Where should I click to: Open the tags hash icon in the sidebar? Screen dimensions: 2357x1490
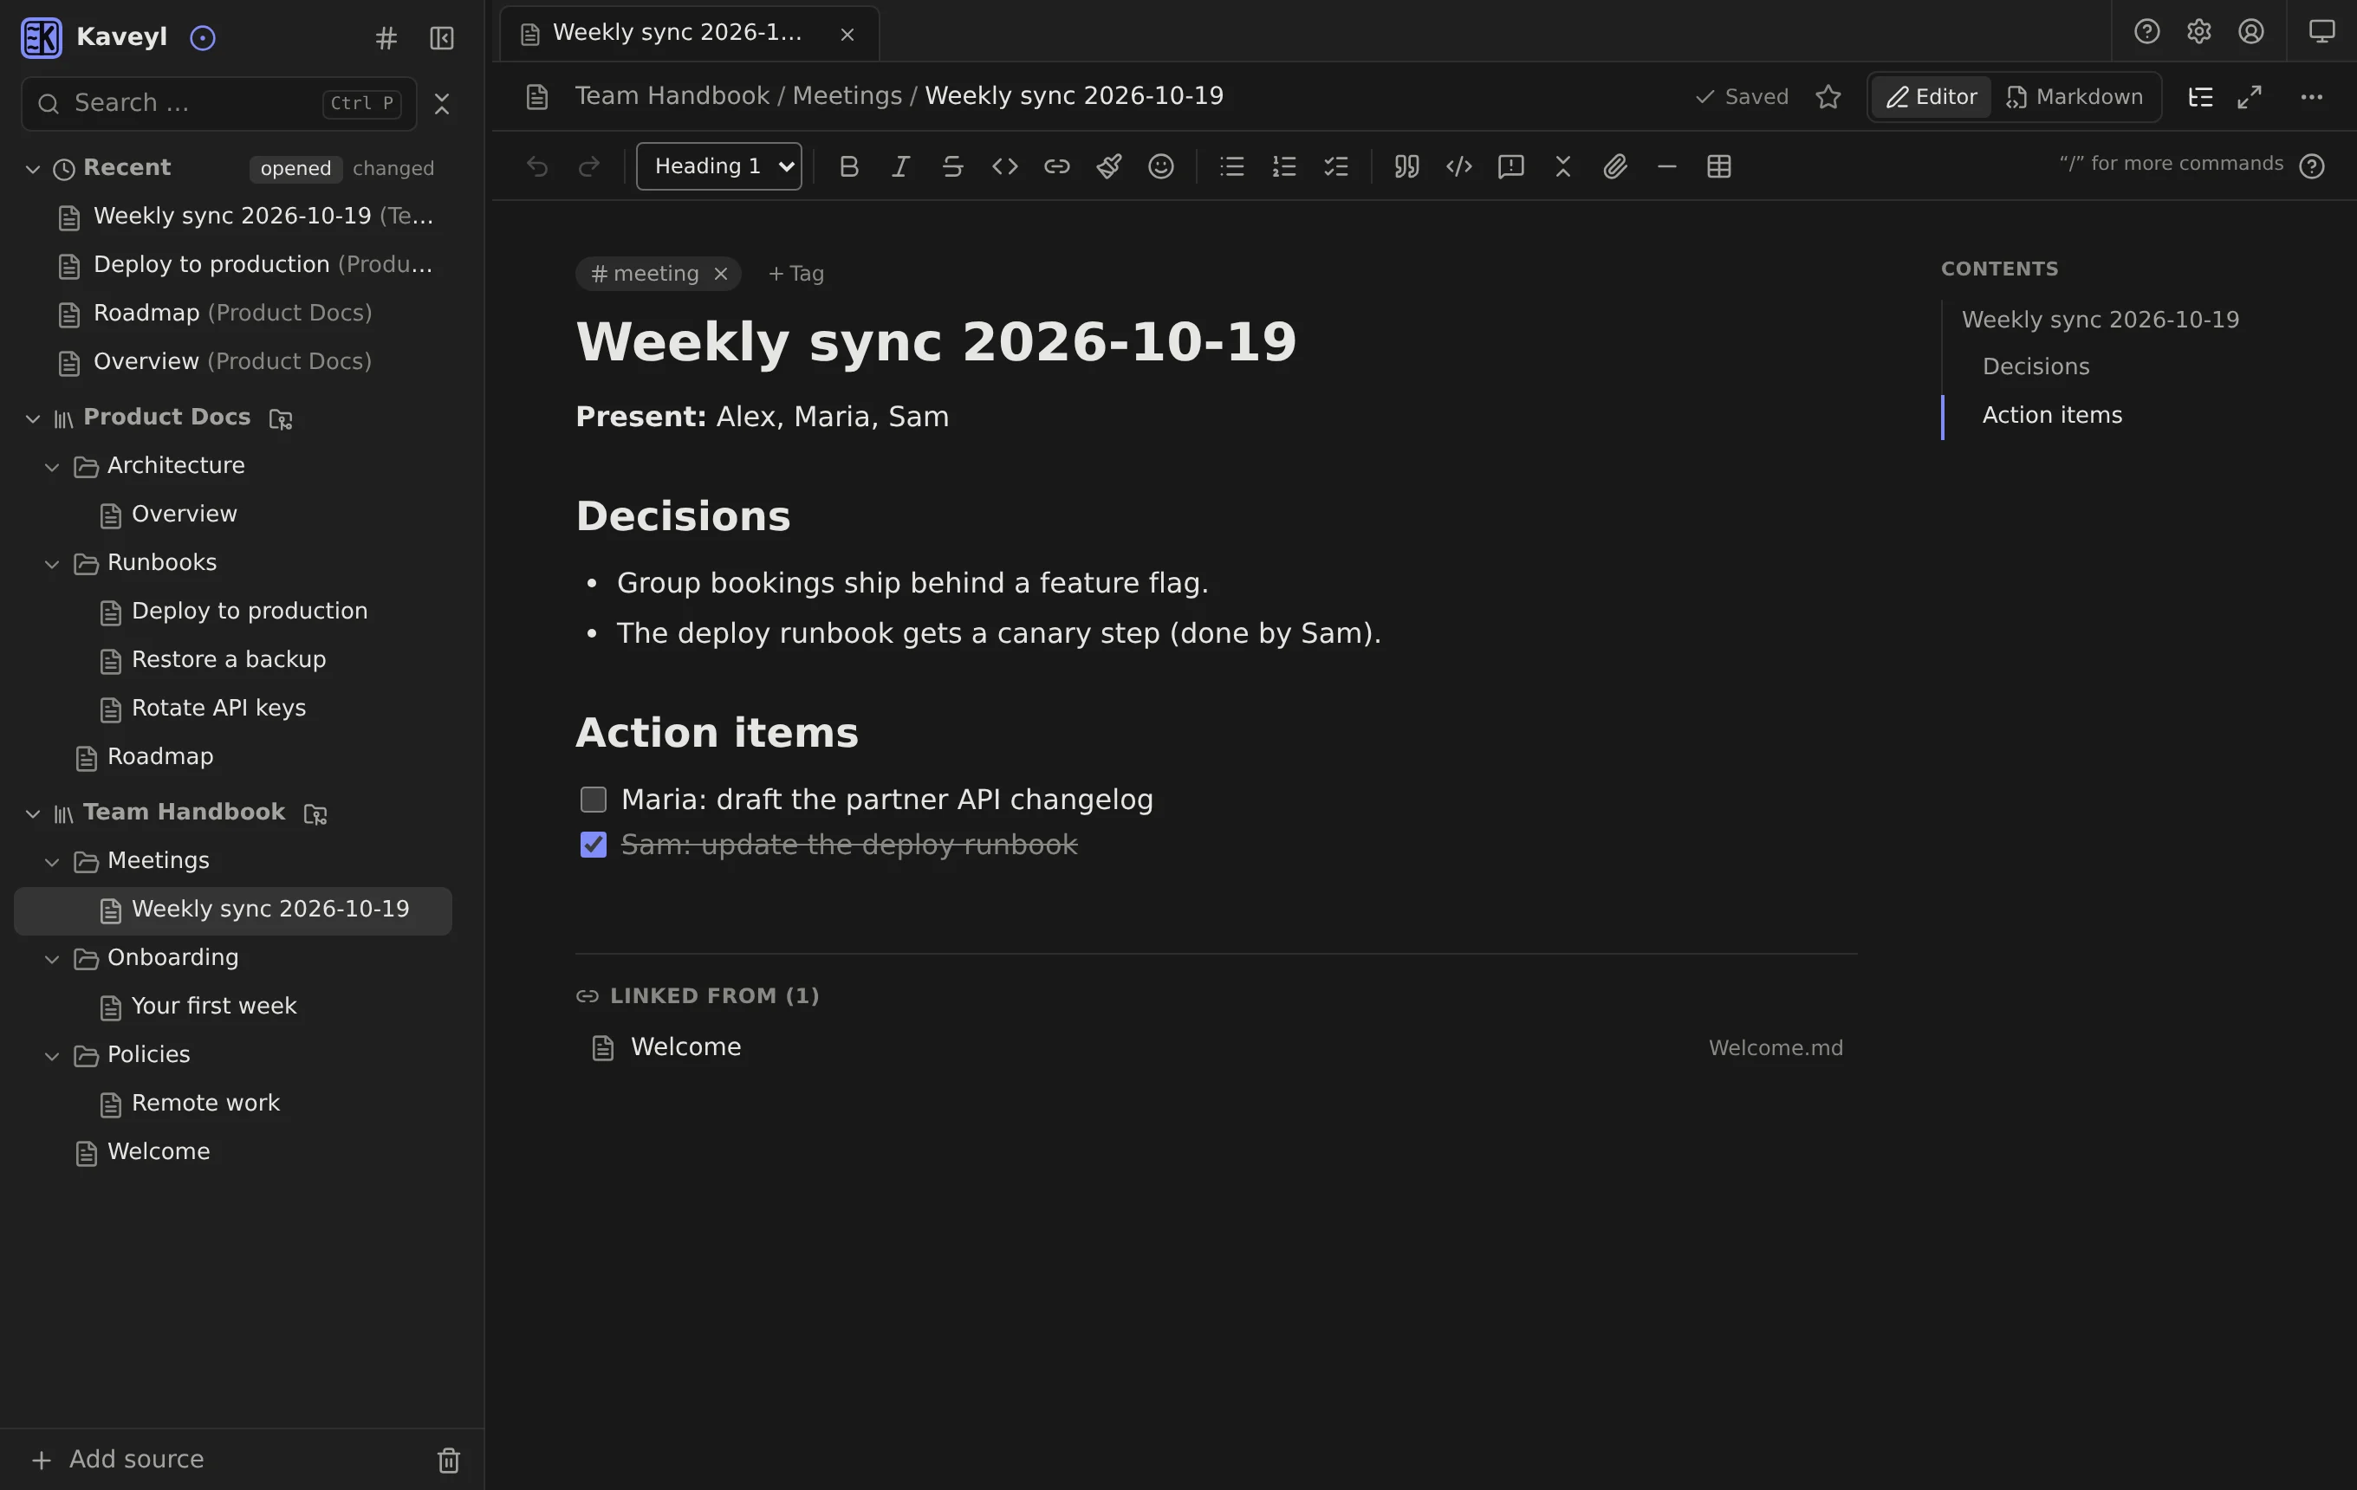tap(386, 38)
